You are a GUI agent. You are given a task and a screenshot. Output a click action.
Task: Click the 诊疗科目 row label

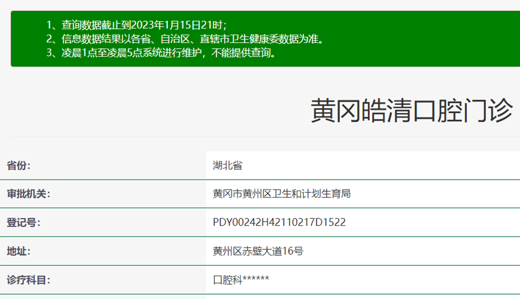coord(28,280)
